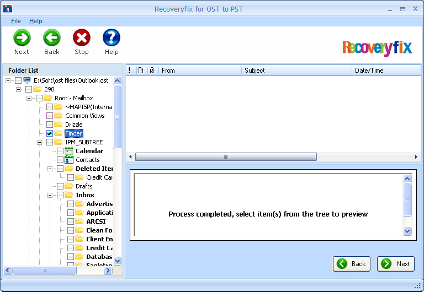Click the Contacts folder icon
Viewport: 424px width, 292px height.
click(x=69, y=160)
